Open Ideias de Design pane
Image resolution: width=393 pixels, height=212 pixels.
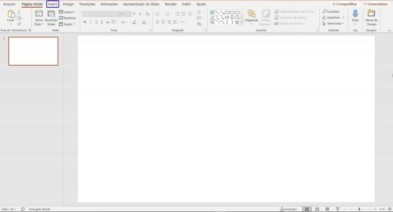tap(371, 18)
